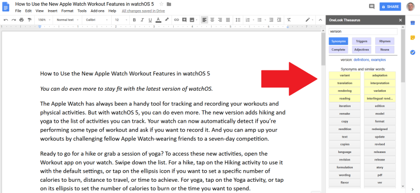The height and width of the screenshot is (193, 420).
Task: Open the line spacing options
Action: (x=238, y=20)
